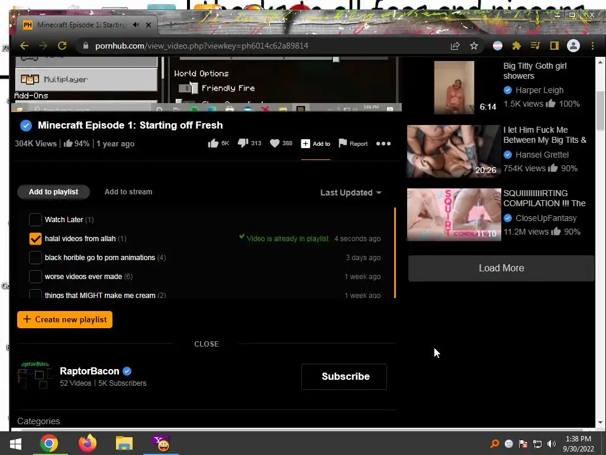This screenshot has height=455, width=606.
Task: Click the page vertical scrollbar thumb
Action: (600, 111)
